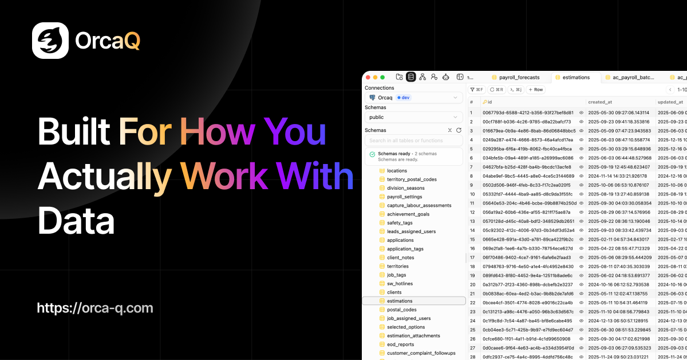
Task: Open the eod_reports table
Action: [x=400, y=345]
